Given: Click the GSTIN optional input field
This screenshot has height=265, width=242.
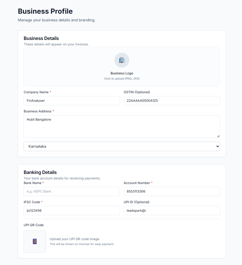Looking at the screenshot, I should tap(172, 101).
